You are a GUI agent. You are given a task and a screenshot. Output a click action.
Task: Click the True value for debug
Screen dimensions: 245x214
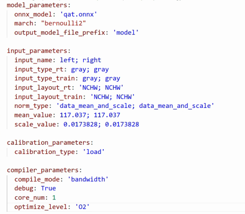click(48, 188)
